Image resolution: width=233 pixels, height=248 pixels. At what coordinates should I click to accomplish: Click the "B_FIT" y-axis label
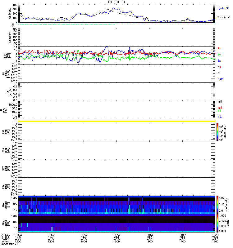[5, 55]
